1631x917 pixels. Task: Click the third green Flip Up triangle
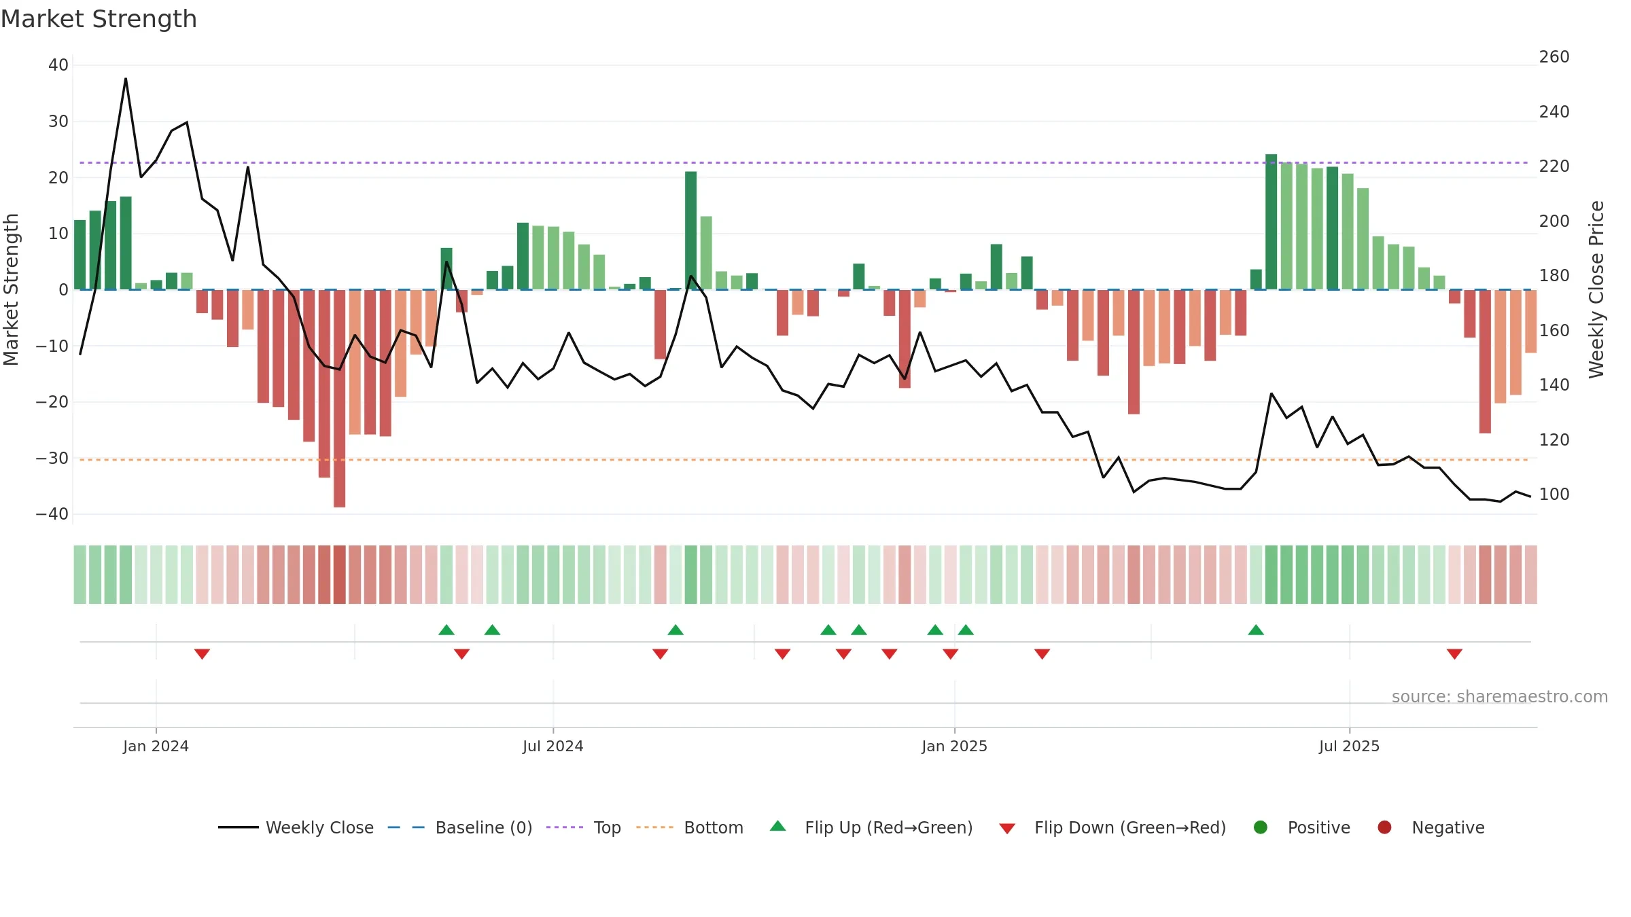click(676, 630)
